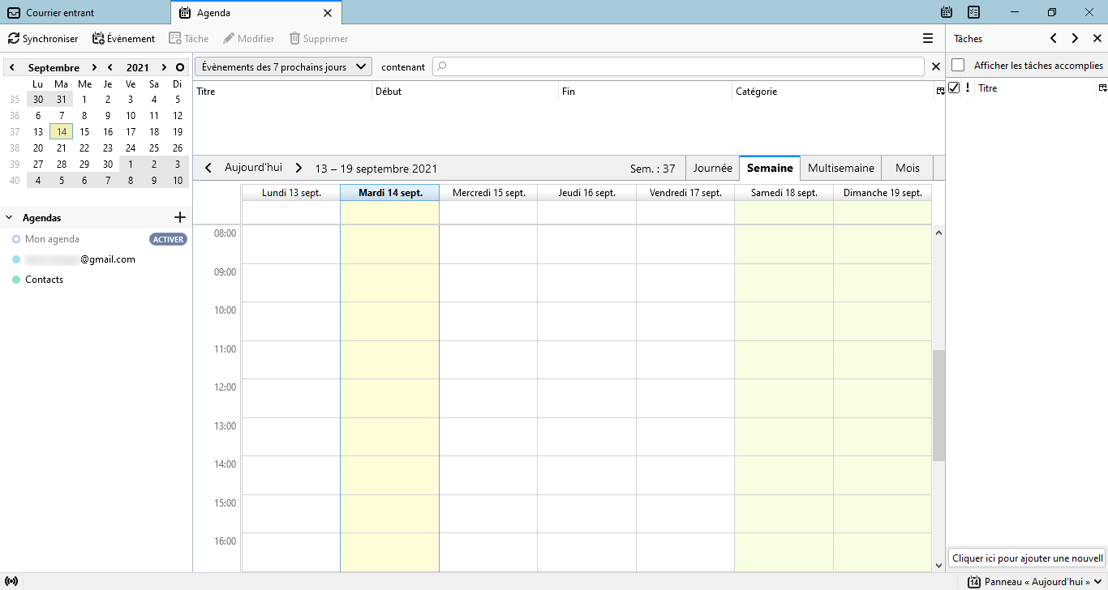This screenshot has width=1108, height=590.
Task: Click the connection status icon in status bar
Action: (x=11, y=582)
